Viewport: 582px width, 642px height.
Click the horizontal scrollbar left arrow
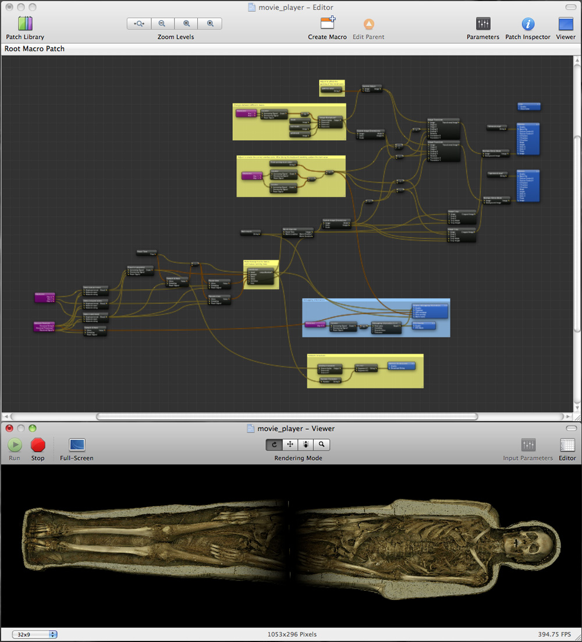click(x=6, y=416)
